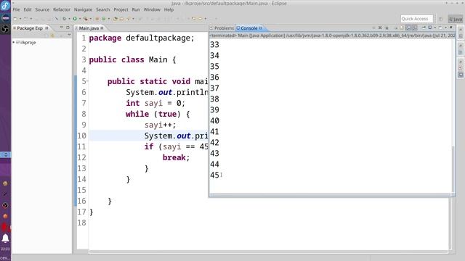Toggle Link with Editor in Package Explorer
The height and width of the screenshot is (261, 465).
point(52,36)
